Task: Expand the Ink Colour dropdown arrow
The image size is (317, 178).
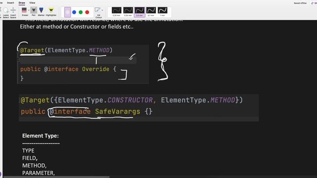Action: click(103, 10)
